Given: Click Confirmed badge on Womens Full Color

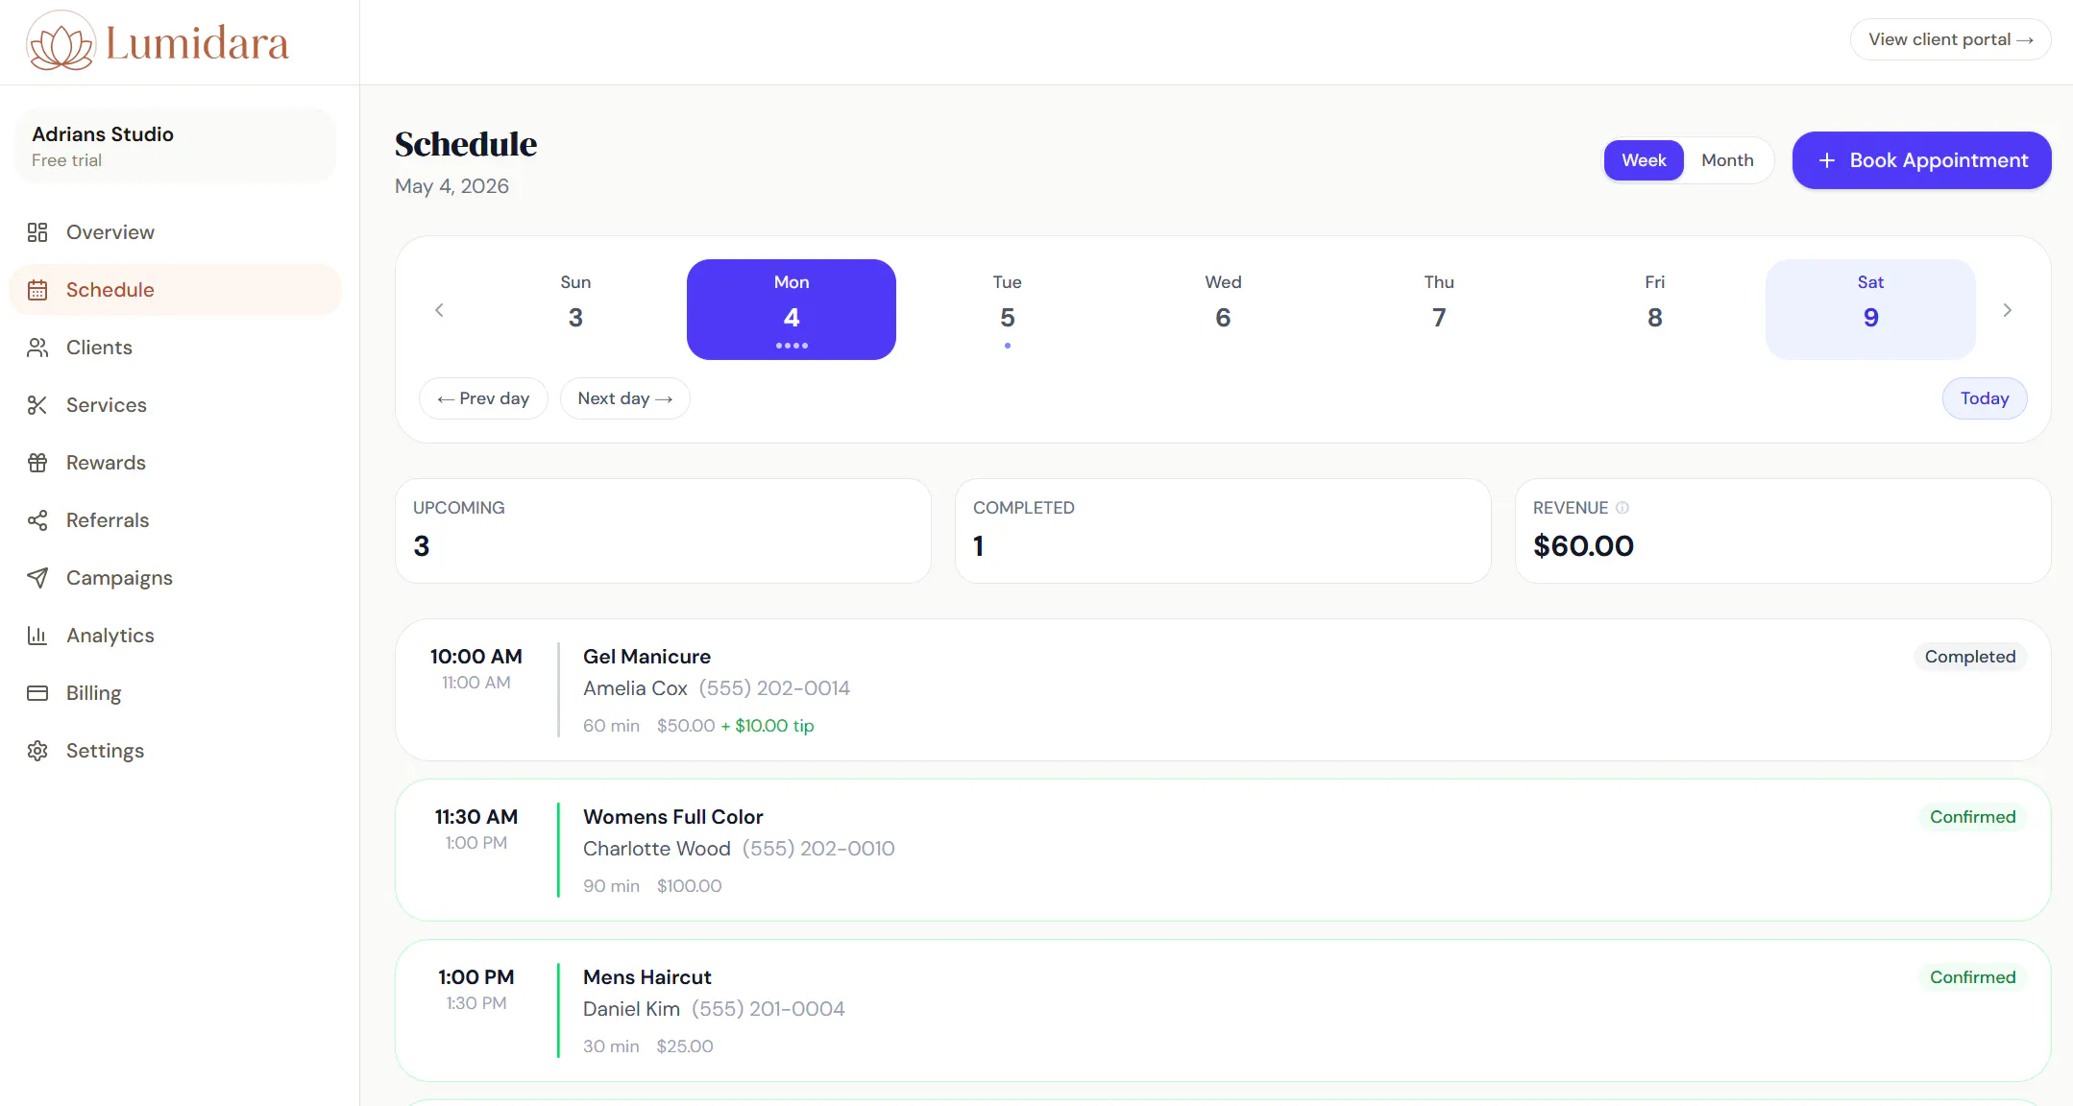Looking at the screenshot, I should 1973,817.
